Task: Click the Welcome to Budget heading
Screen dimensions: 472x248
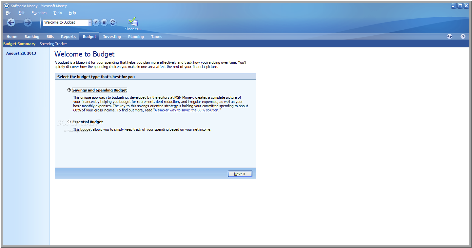Action: 85,54
